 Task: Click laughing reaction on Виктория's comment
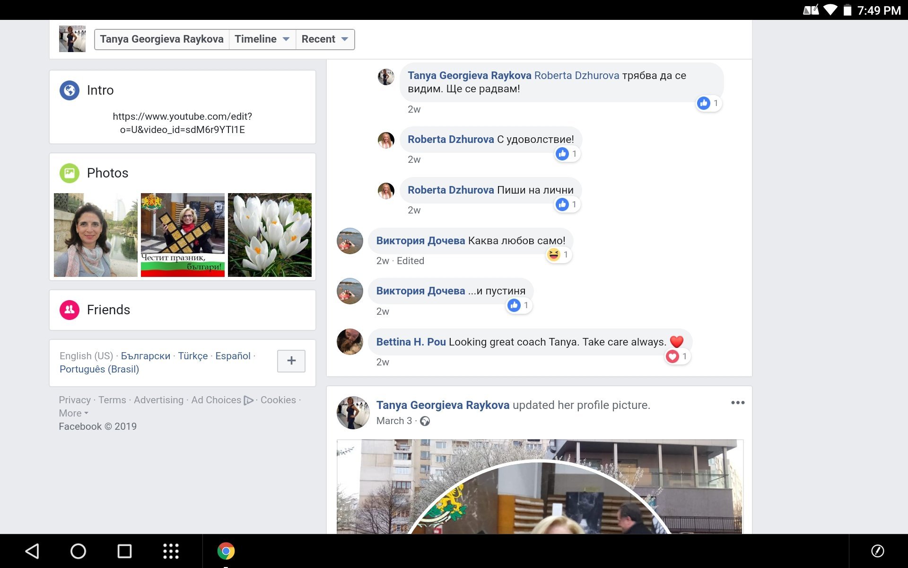point(554,255)
